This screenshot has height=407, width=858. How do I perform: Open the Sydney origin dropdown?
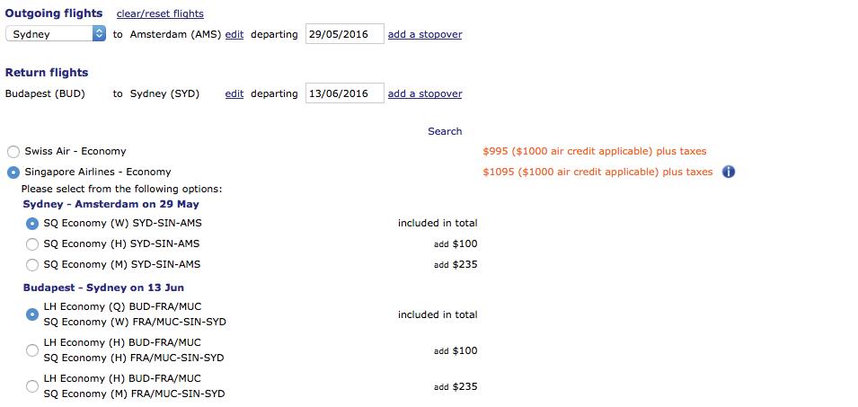(56, 34)
